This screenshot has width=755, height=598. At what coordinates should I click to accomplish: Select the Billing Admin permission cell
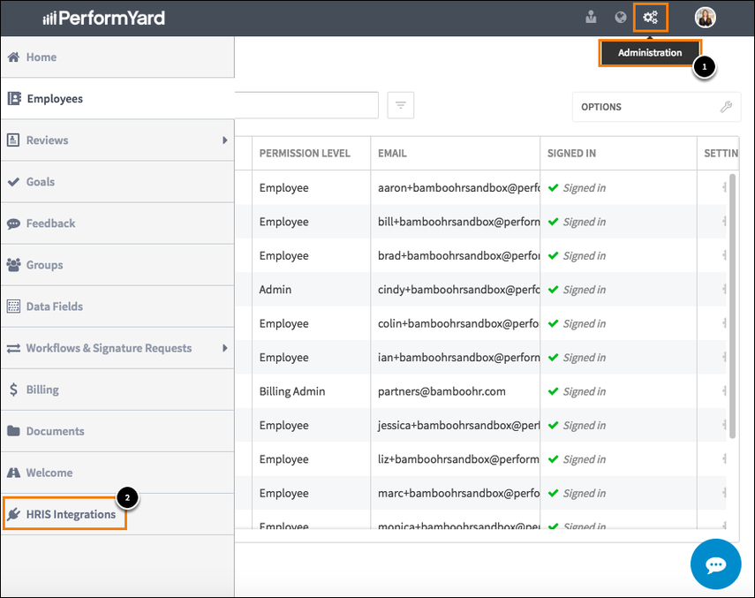coord(311,391)
